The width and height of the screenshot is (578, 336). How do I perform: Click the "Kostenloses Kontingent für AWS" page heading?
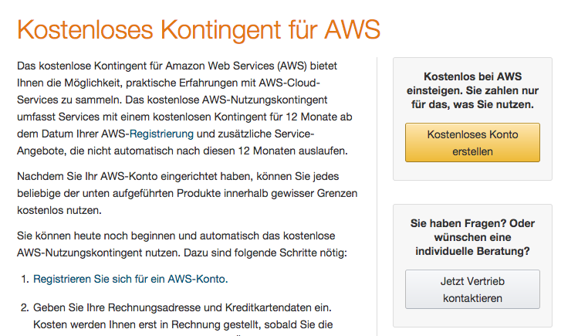tap(198, 30)
